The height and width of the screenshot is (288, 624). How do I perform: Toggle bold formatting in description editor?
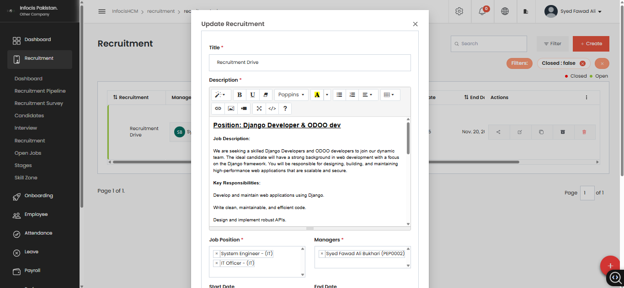point(240,95)
